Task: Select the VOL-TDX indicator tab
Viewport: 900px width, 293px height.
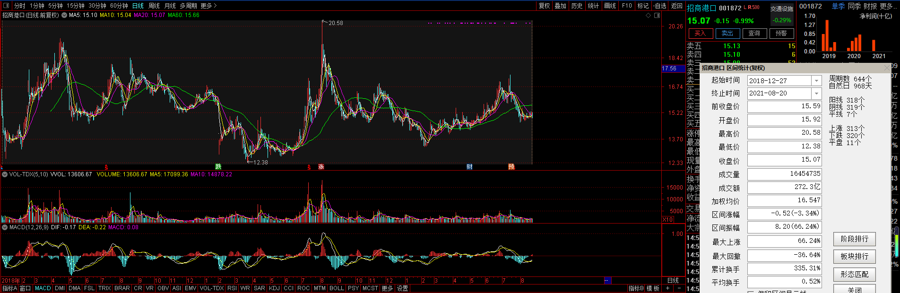Action: pos(212,288)
